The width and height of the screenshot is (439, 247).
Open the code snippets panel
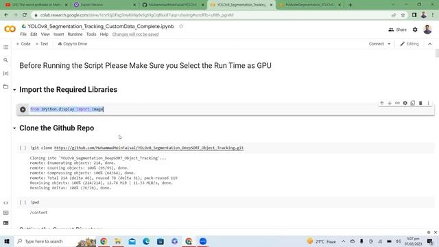point(5,203)
